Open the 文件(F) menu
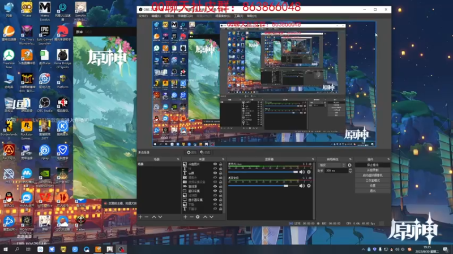 [143, 16]
